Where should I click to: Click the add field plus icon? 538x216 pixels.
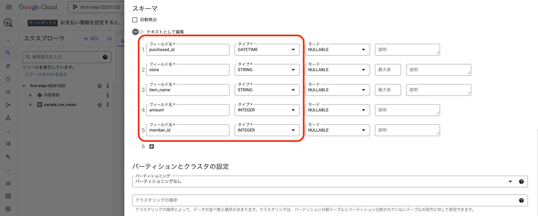tap(152, 146)
